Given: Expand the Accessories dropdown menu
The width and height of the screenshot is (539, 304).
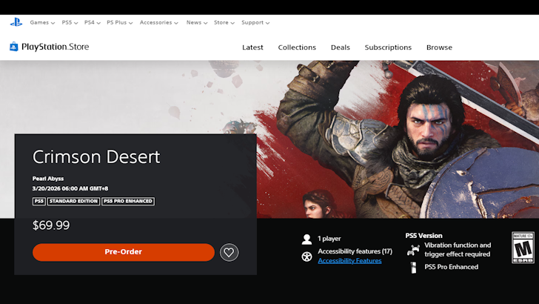Looking at the screenshot, I should point(158,22).
